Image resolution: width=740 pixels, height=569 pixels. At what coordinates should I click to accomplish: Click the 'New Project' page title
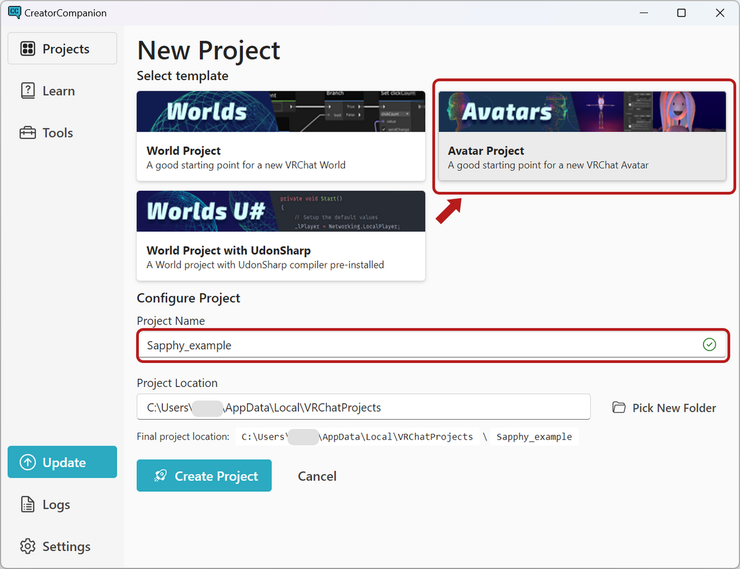click(208, 50)
